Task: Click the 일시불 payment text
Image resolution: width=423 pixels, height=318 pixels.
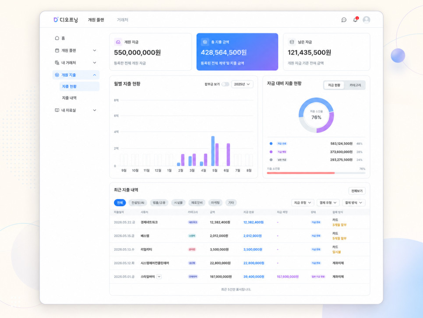Action: [336, 252]
